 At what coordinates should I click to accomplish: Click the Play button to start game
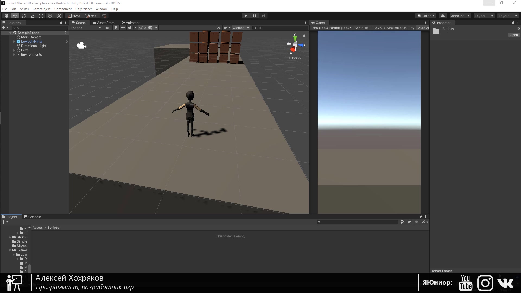[246, 15]
